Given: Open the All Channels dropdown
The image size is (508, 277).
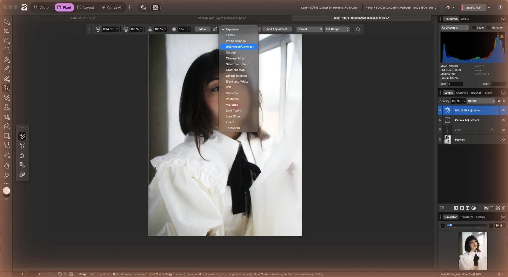Looking at the screenshot, I should [x=454, y=28].
